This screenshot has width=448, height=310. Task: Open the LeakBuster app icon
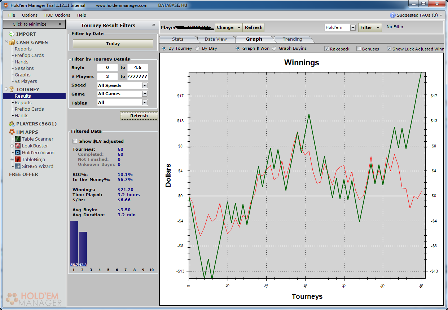coord(18,146)
